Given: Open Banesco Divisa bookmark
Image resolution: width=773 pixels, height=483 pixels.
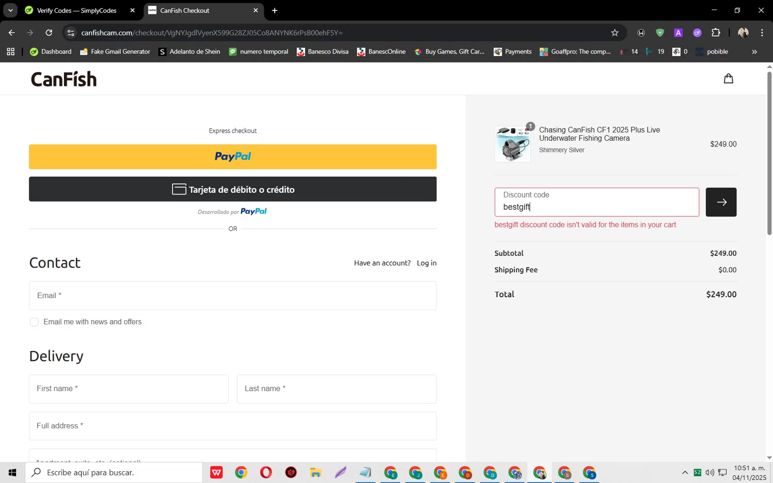Looking at the screenshot, I should point(323,52).
